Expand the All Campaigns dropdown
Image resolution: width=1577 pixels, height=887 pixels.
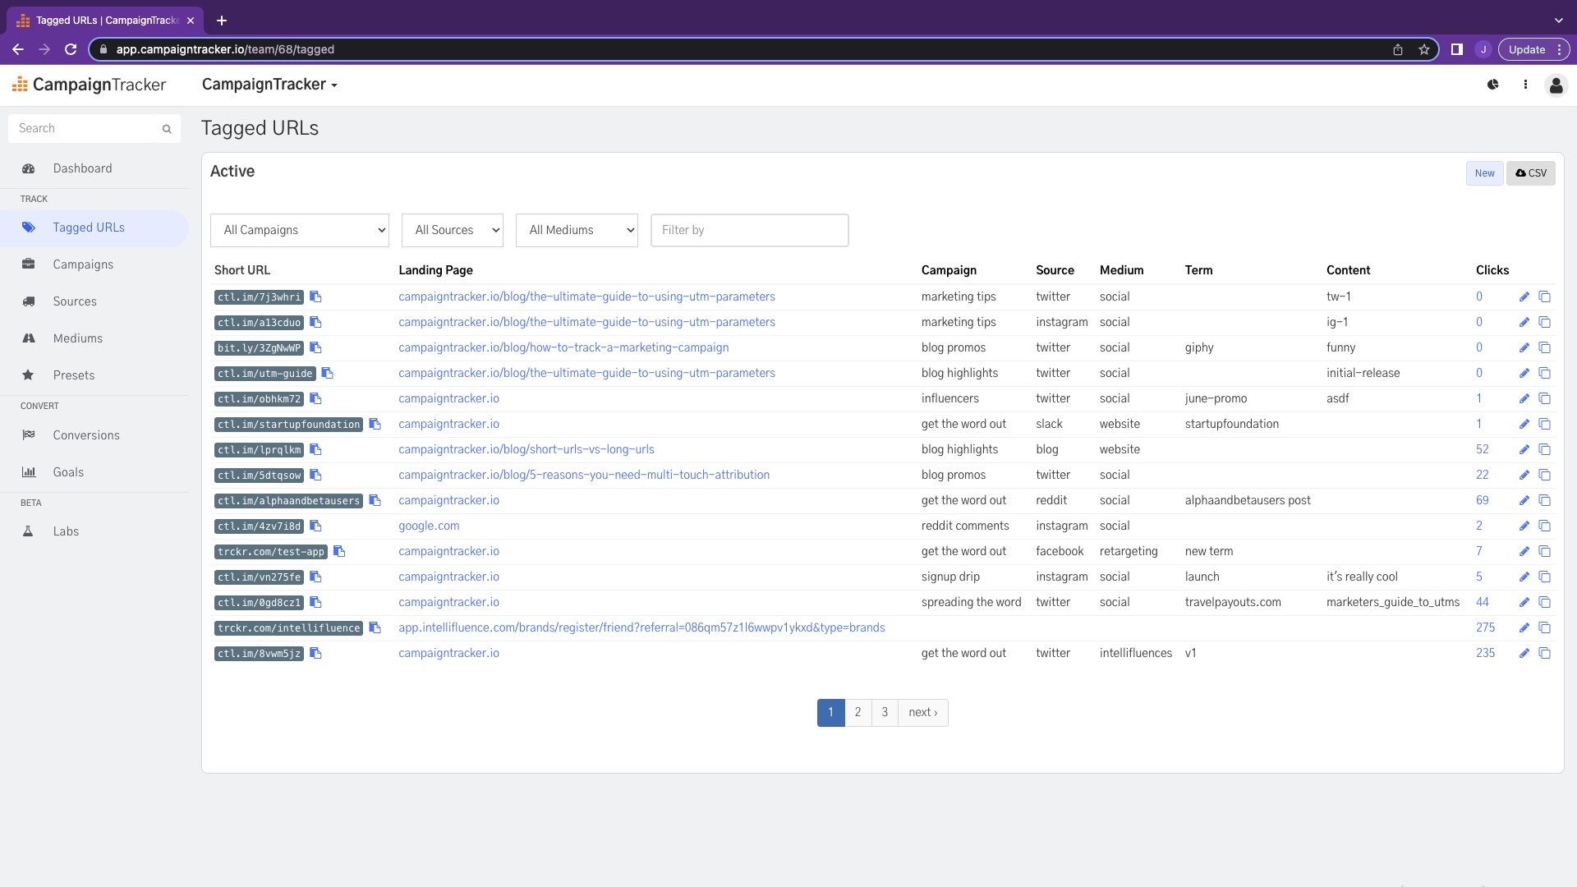300,230
